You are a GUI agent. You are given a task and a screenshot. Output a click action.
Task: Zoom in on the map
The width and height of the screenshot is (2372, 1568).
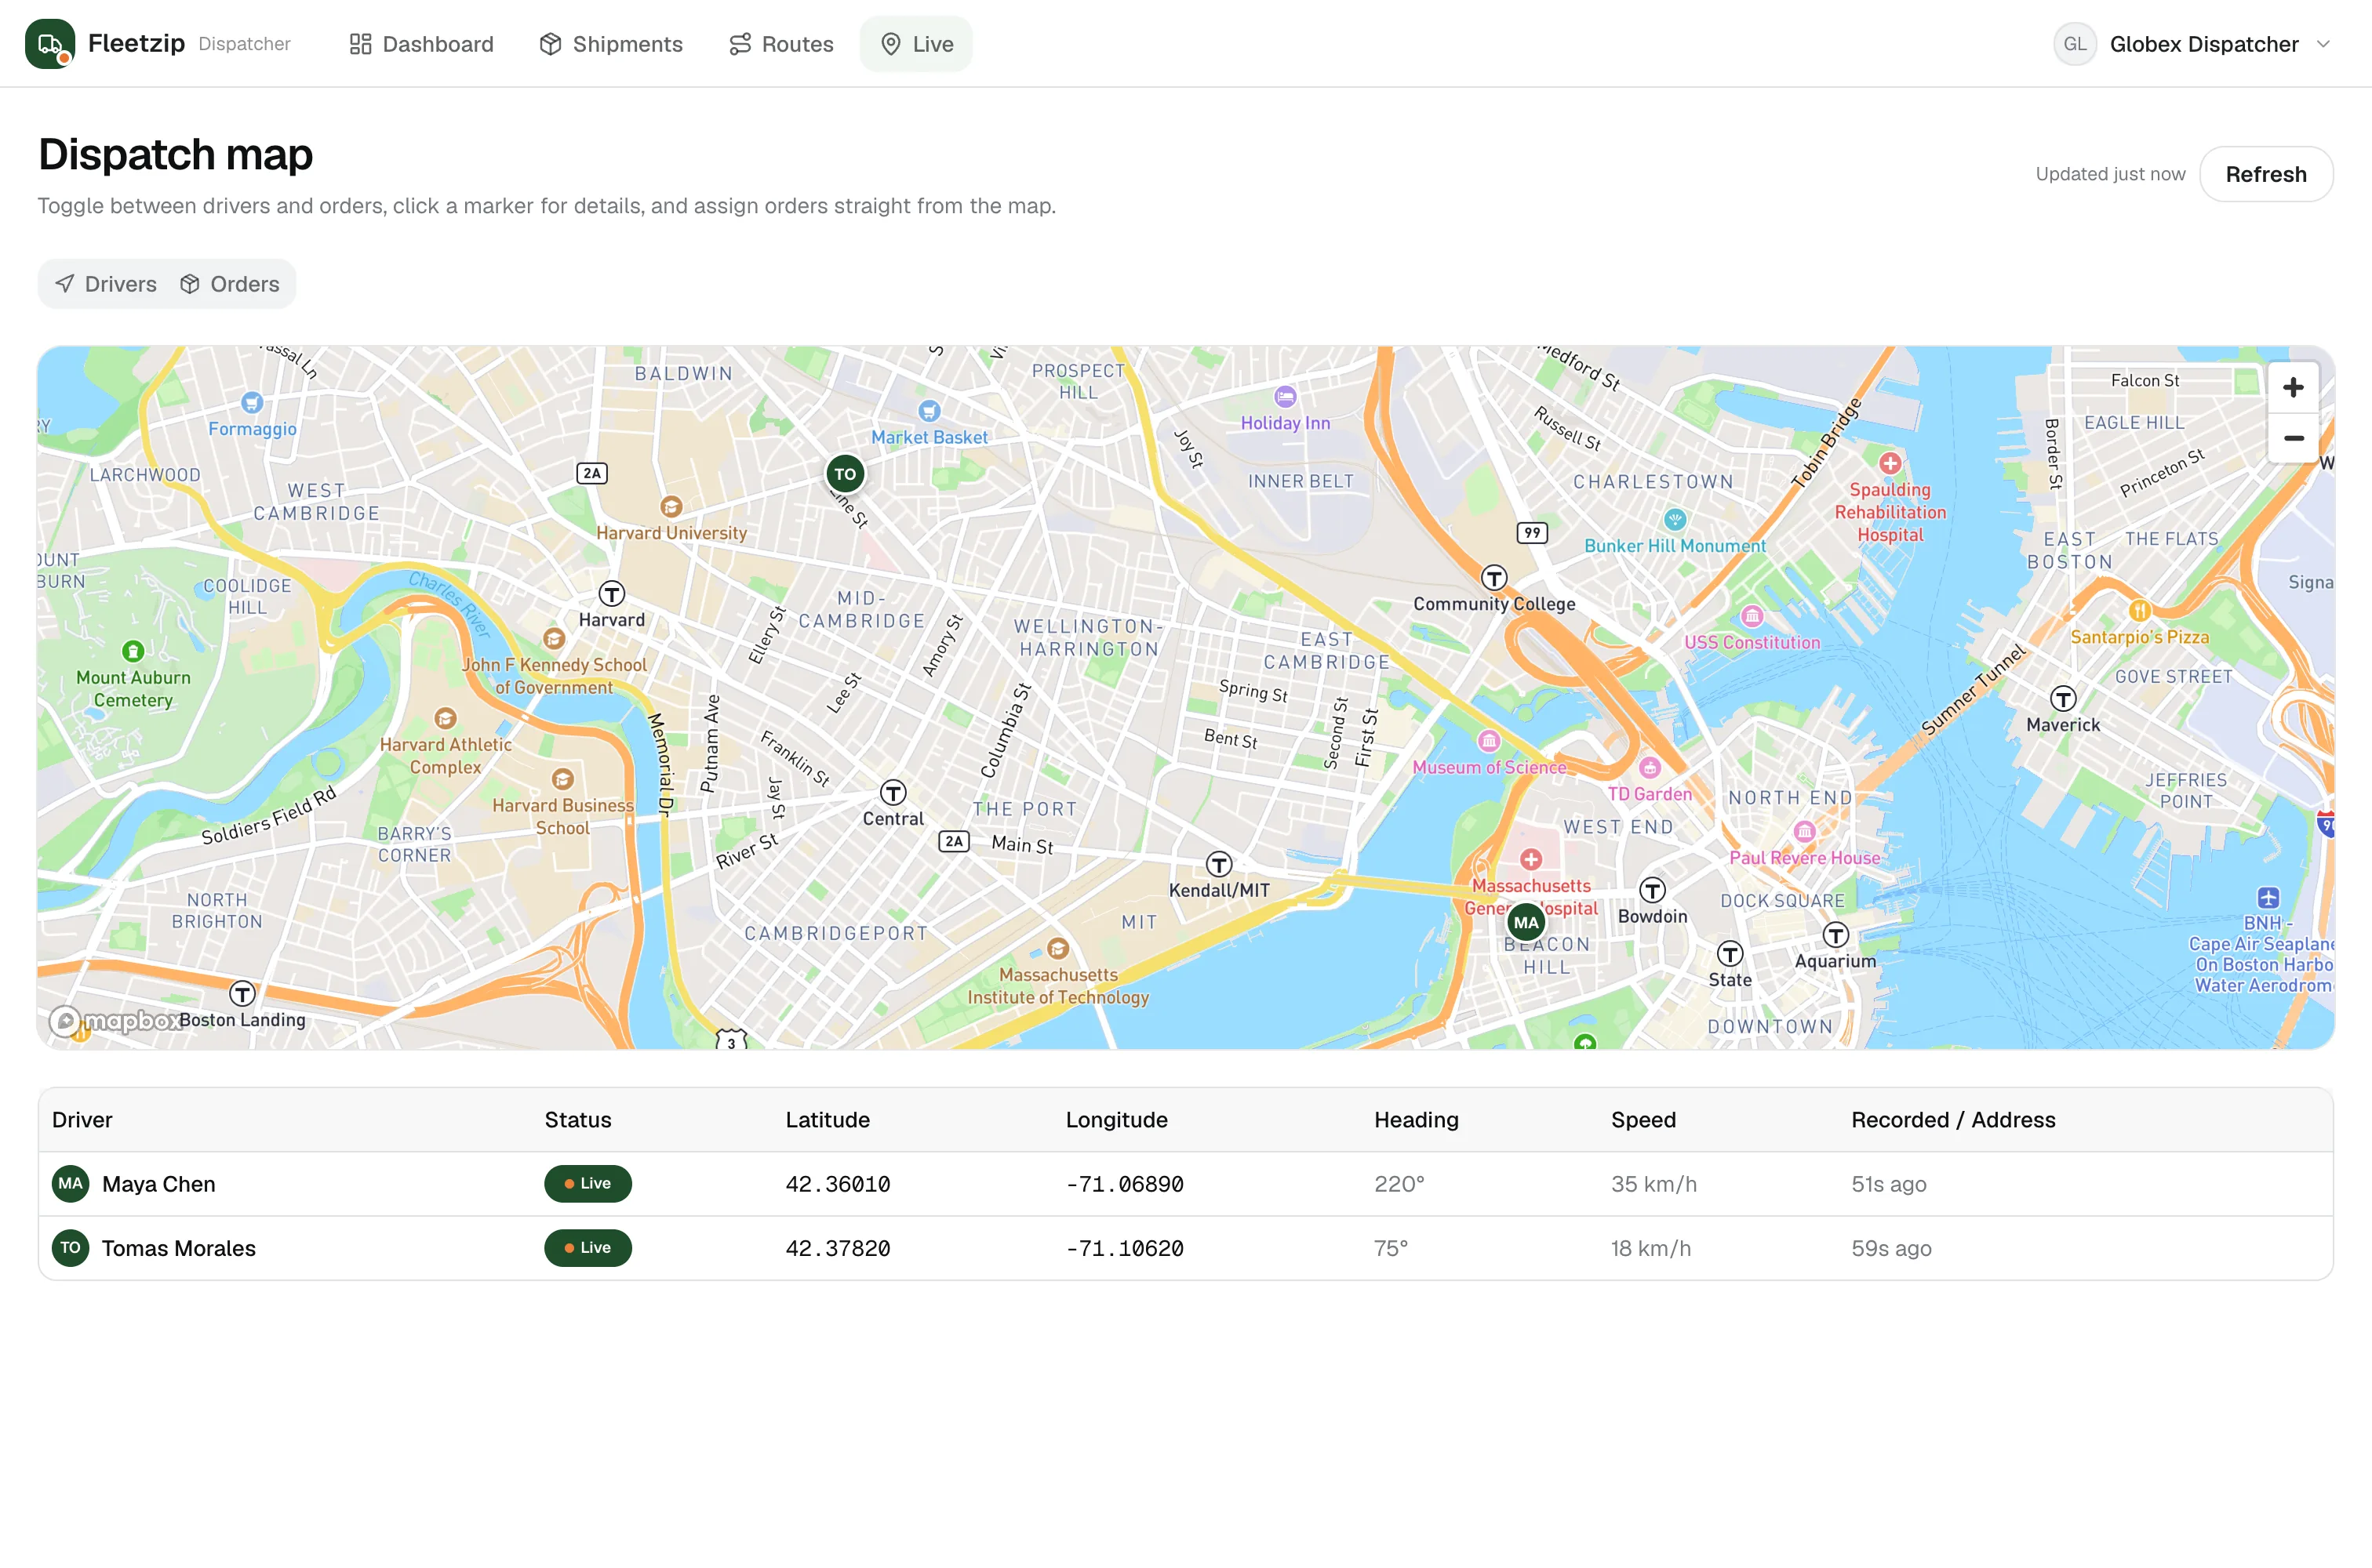(2293, 387)
